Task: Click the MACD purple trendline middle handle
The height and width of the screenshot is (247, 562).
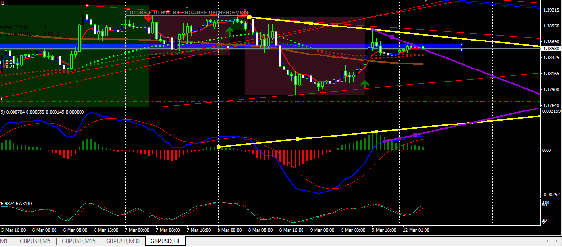Action: click(399, 138)
